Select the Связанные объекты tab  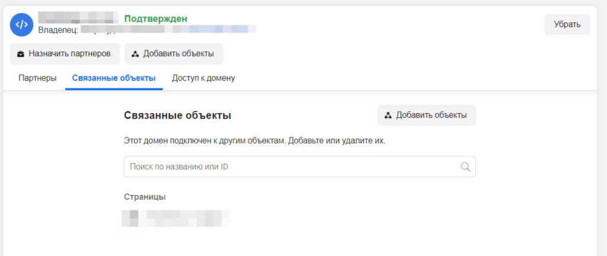[x=114, y=78]
